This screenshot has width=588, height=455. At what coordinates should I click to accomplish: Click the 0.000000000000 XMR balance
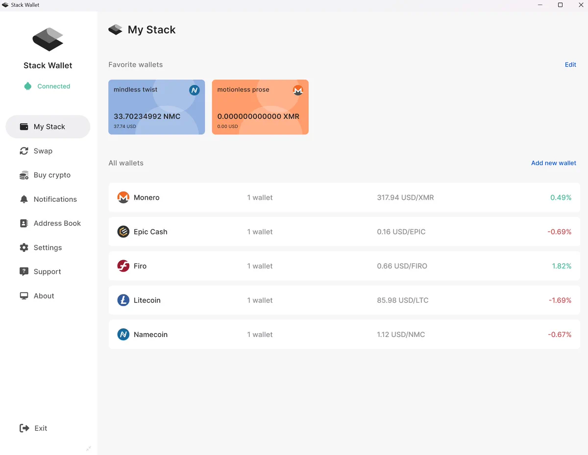tap(258, 117)
